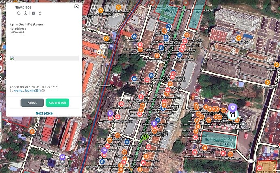This screenshot has height=173, width=280.
Task: Go to Next place
Action: tap(44, 113)
